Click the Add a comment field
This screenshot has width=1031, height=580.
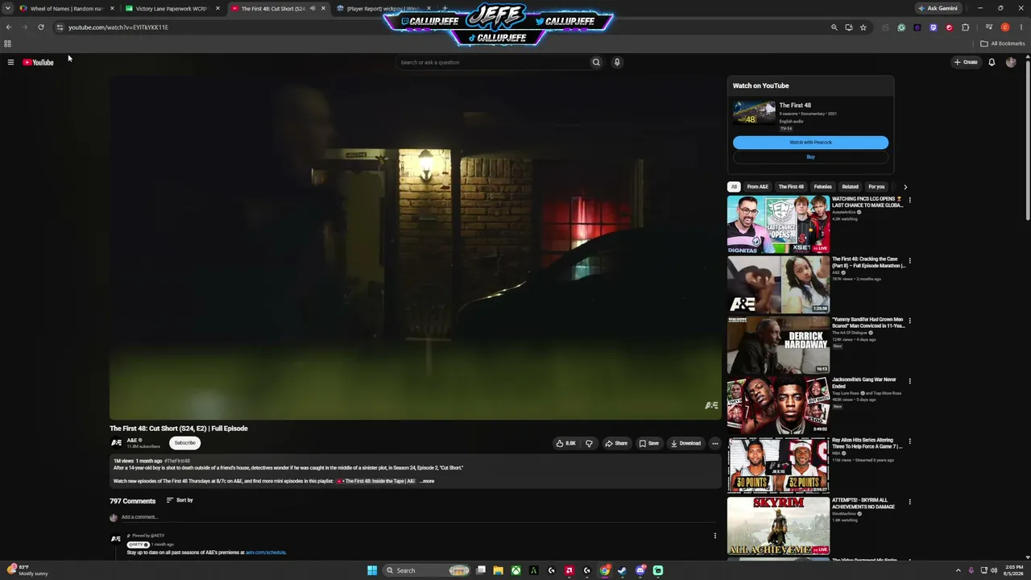coord(420,517)
